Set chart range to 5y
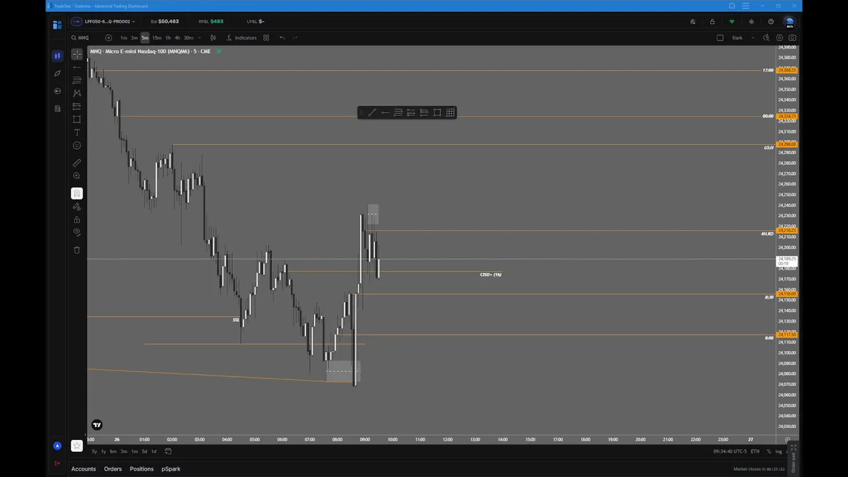Viewport: 848px width, 477px height. pos(94,452)
